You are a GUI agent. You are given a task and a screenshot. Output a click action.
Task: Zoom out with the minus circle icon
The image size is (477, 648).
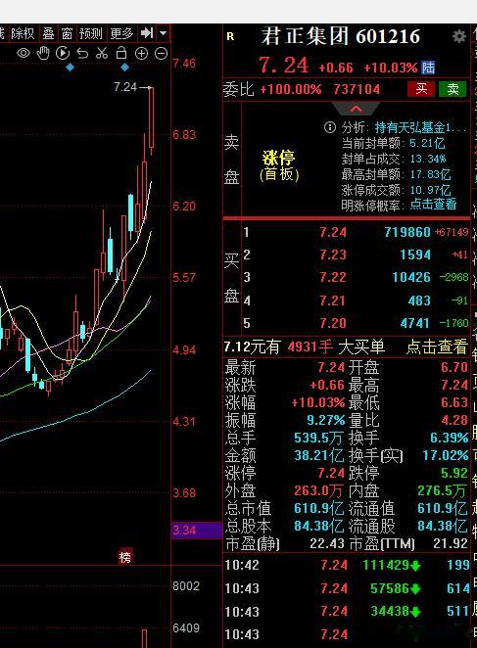pos(161,53)
